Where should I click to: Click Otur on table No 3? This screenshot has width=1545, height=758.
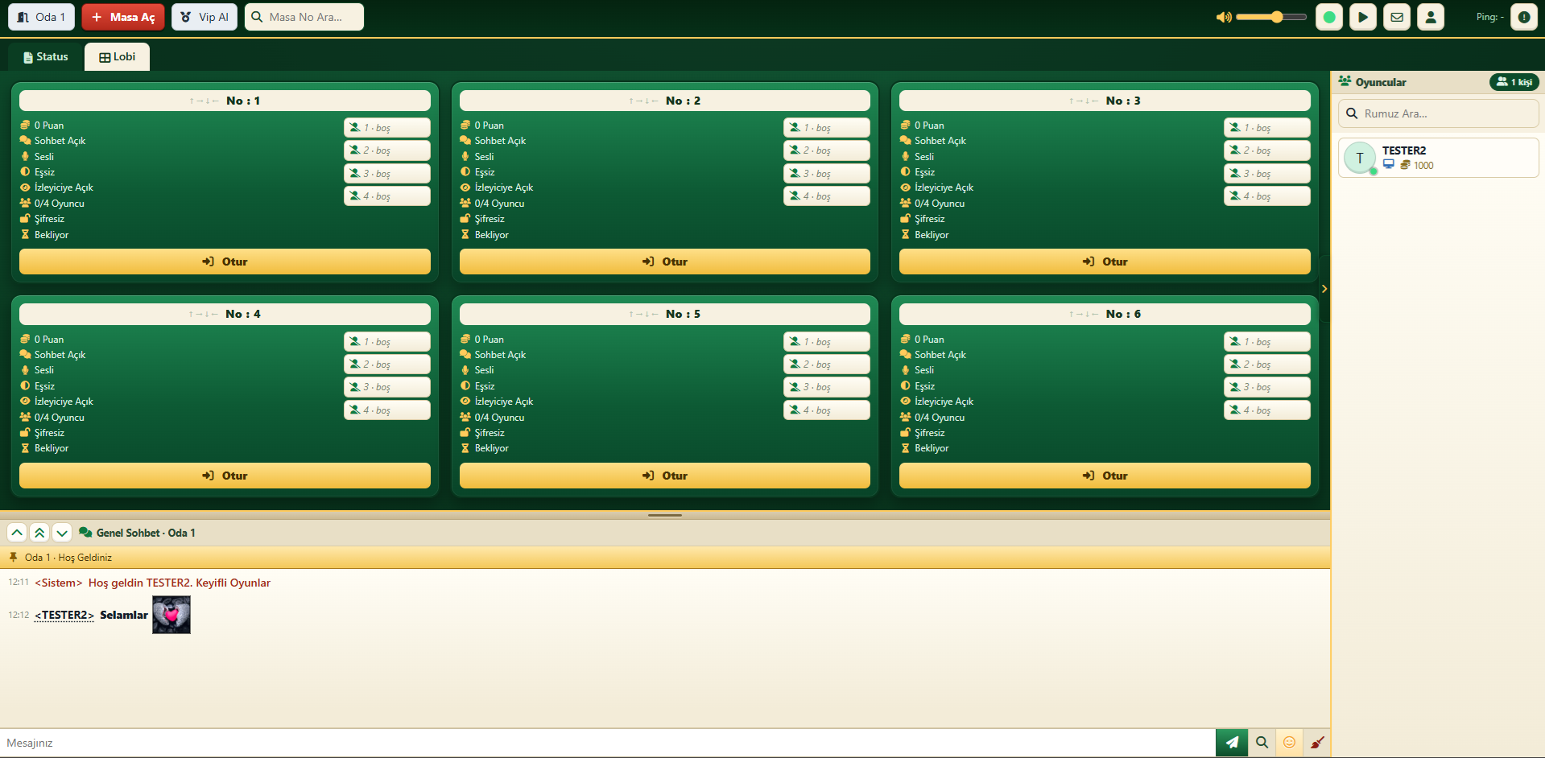pyautogui.click(x=1105, y=262)
